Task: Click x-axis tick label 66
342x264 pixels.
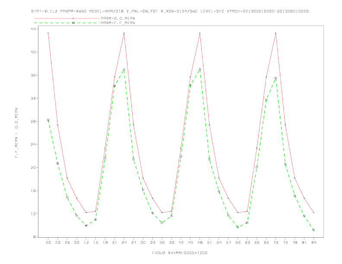Action: coord(257,242)
